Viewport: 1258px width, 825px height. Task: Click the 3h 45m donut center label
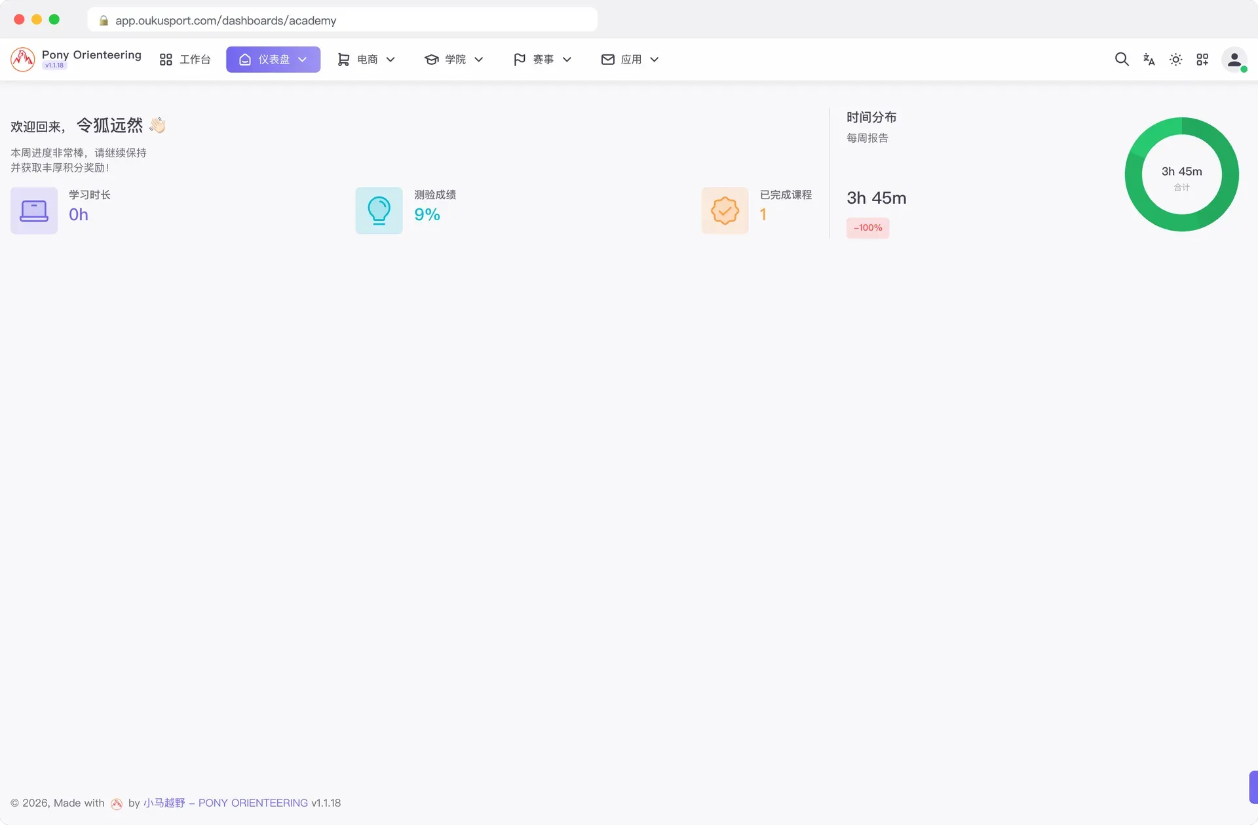pyautogui.click(x=1181, y=171)
